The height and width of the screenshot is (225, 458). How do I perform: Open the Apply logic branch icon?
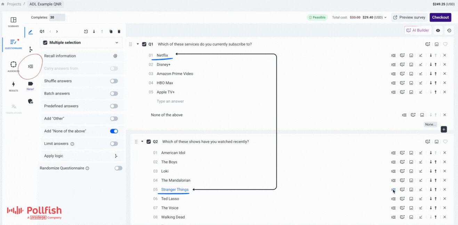(116, 156)
